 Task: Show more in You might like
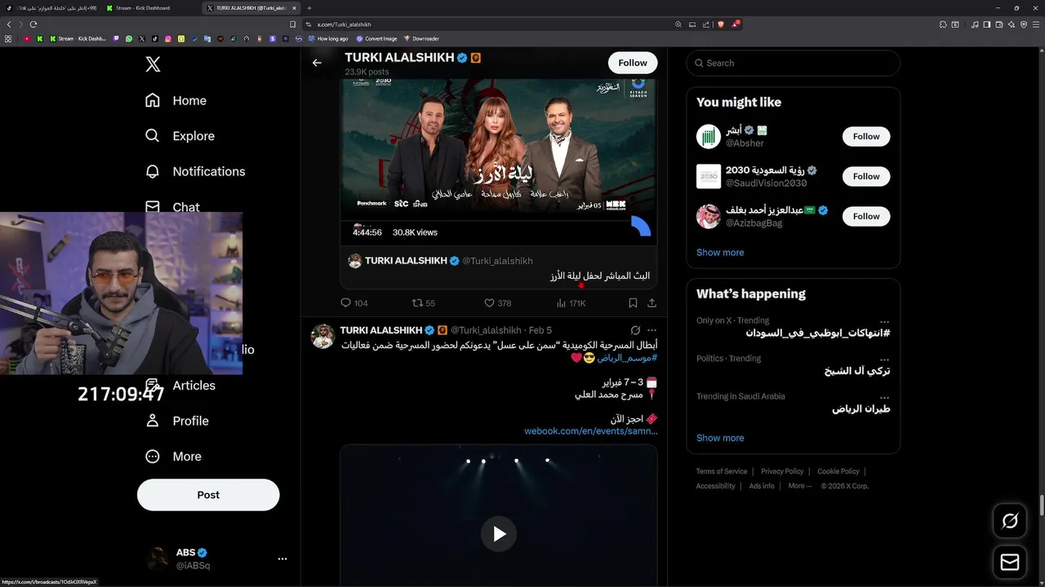(720, 253)
